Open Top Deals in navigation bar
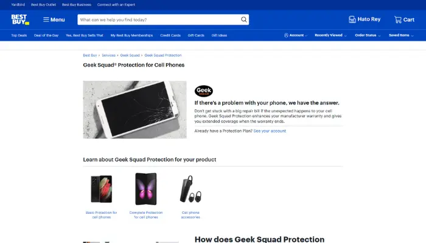 (19, 35)
